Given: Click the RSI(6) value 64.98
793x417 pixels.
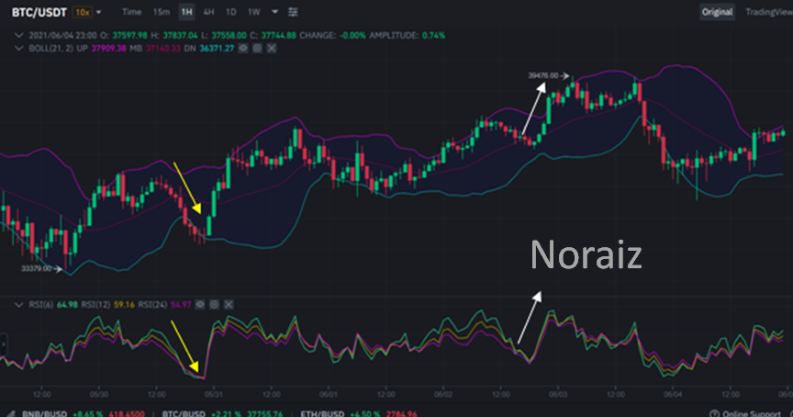Looking at the screenshot, I should coord(67,304).
